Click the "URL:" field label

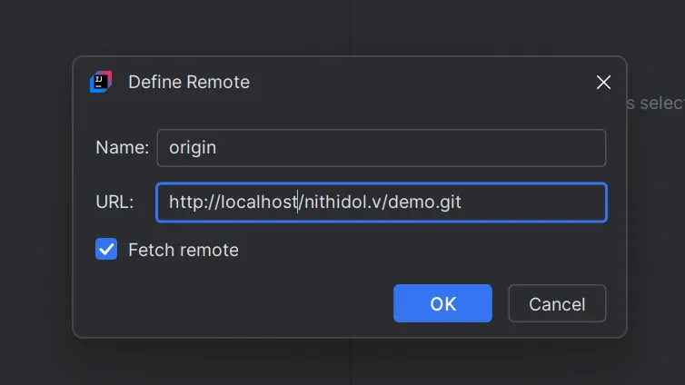pyautogui.click(x=114, y=202)
